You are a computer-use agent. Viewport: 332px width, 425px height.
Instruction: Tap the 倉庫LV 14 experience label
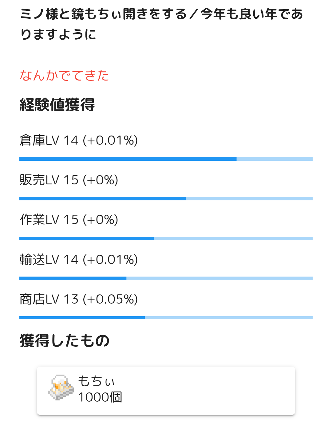[79, 140]
